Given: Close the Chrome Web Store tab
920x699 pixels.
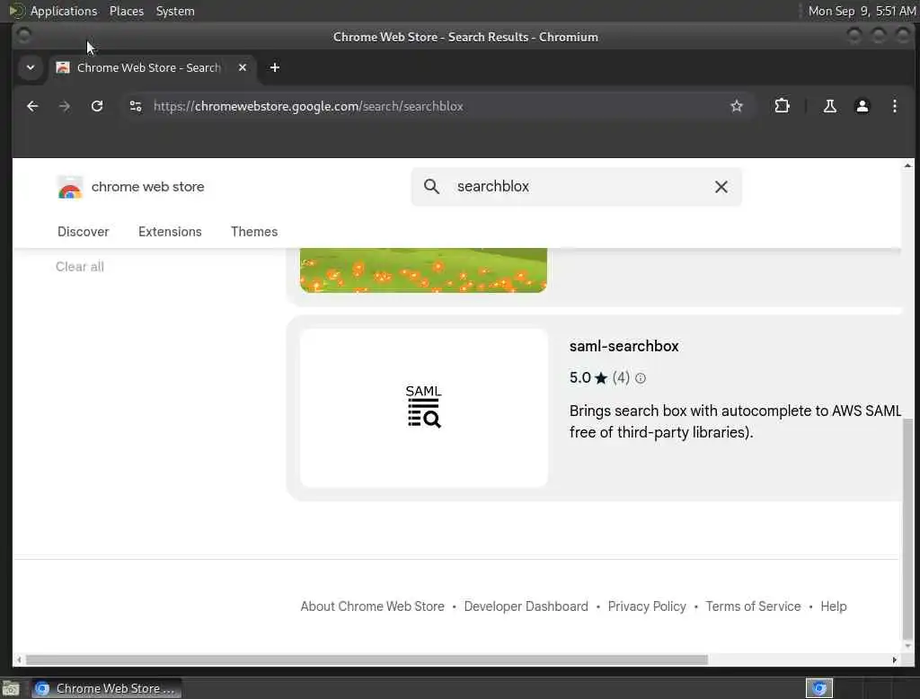Looking at the screenshot, I should tap(243, 67).
